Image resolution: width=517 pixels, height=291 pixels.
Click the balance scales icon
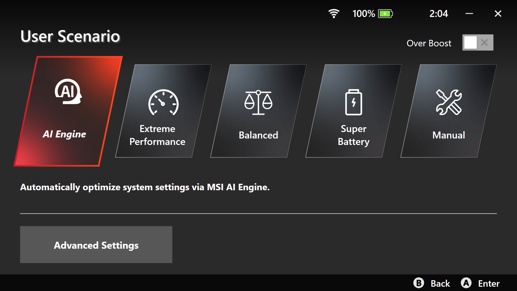pyautogui.click(x=258, y=102)
